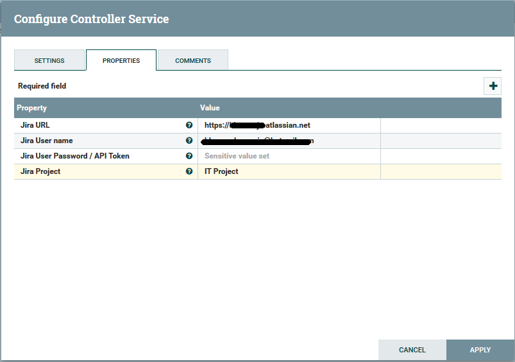
Task: Edit the Jira URL value field
Action: [x=289, y=125]
